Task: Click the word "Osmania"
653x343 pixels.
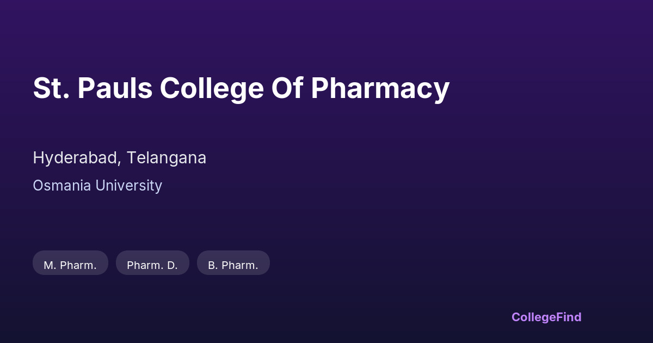Action: coord(62,186)
